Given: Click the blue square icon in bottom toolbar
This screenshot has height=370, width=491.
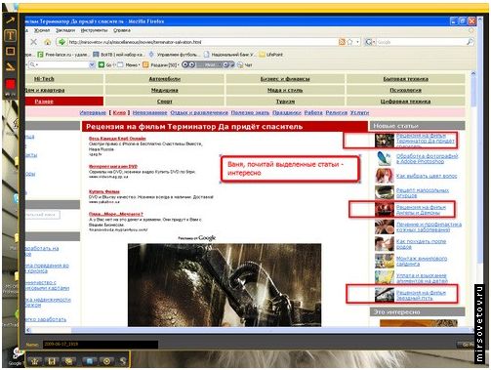Looking at the screenshot, I should tap(89, 361).
